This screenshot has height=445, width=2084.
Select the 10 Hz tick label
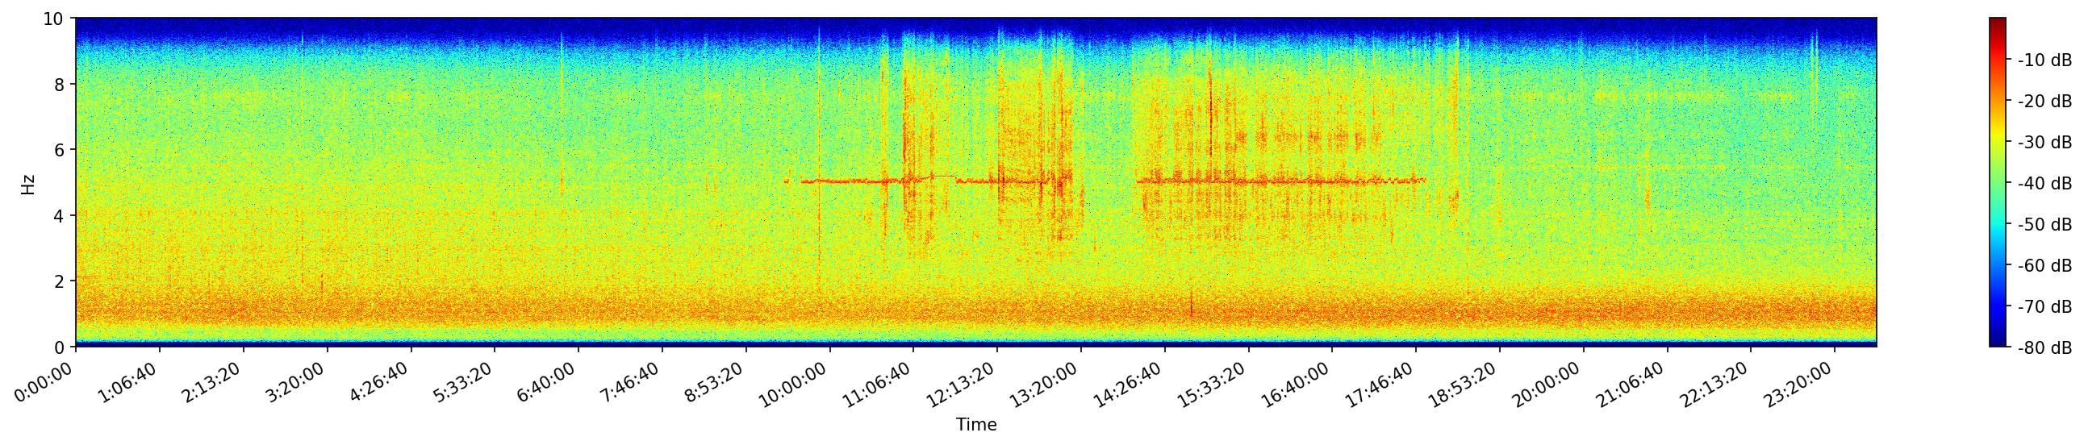[53, 19]
